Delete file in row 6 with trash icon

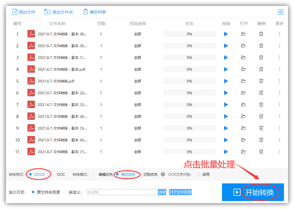[x=261, y=93]
